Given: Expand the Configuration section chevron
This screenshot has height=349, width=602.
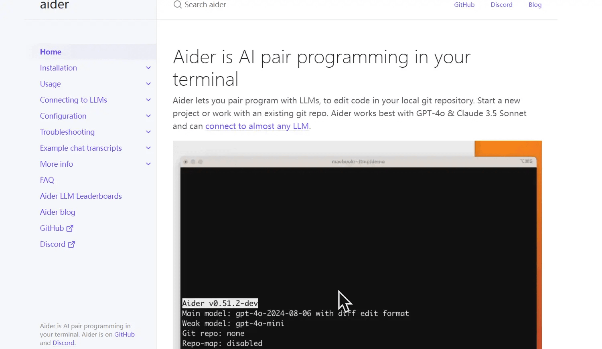Looking at the screenshot, I should tap(148, 116).
